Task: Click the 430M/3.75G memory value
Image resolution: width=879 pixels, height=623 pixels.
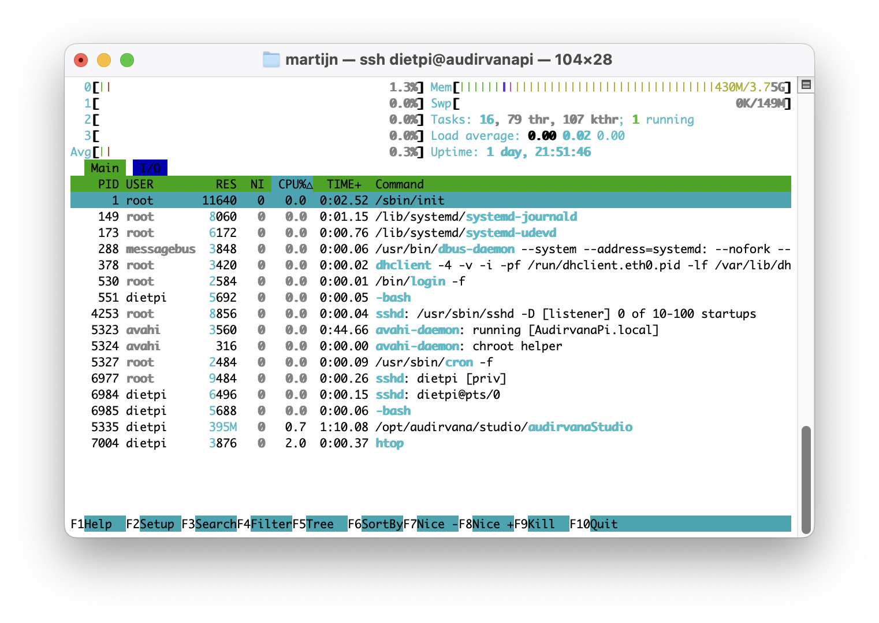Action: point(749,87)
